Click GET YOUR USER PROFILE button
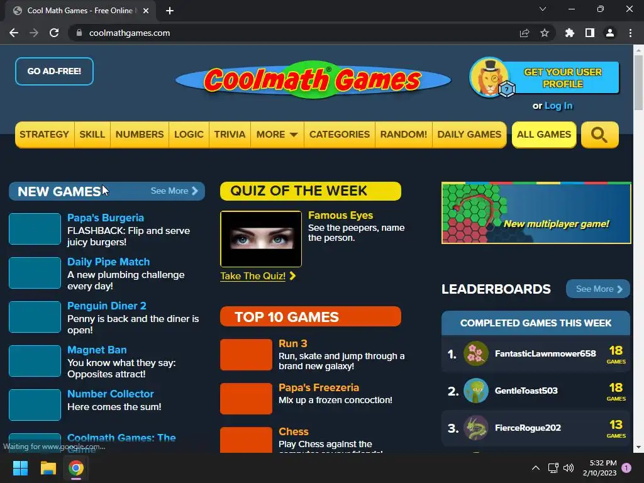Viewport: 644px width, 483px height. [x=563, y=78]
